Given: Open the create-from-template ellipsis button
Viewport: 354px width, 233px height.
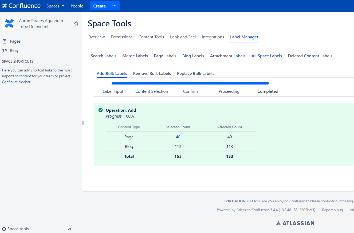Looking at the screenshot, I should click(114, 6).
